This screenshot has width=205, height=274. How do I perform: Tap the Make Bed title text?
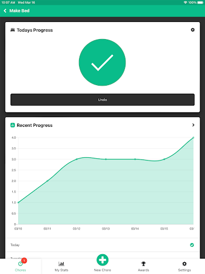point(19,11)
